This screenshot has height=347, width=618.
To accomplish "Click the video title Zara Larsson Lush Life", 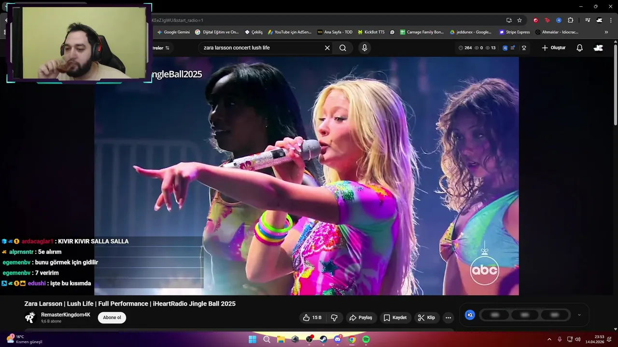I will [x=130, y=304].
